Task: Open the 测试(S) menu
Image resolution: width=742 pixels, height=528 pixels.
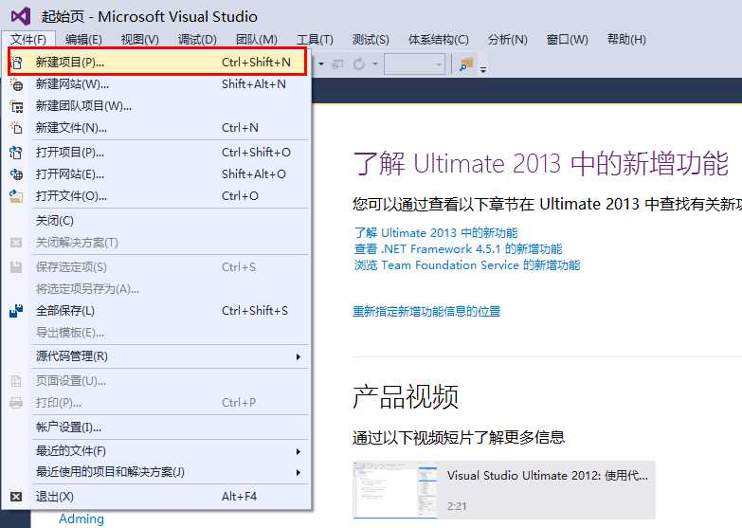Action: point(371,39)
